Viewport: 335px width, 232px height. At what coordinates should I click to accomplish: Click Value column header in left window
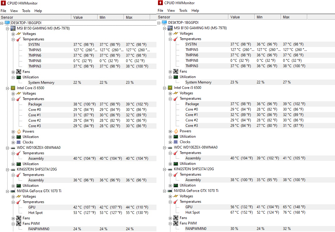pyautogui.click(x=84, y=17)
